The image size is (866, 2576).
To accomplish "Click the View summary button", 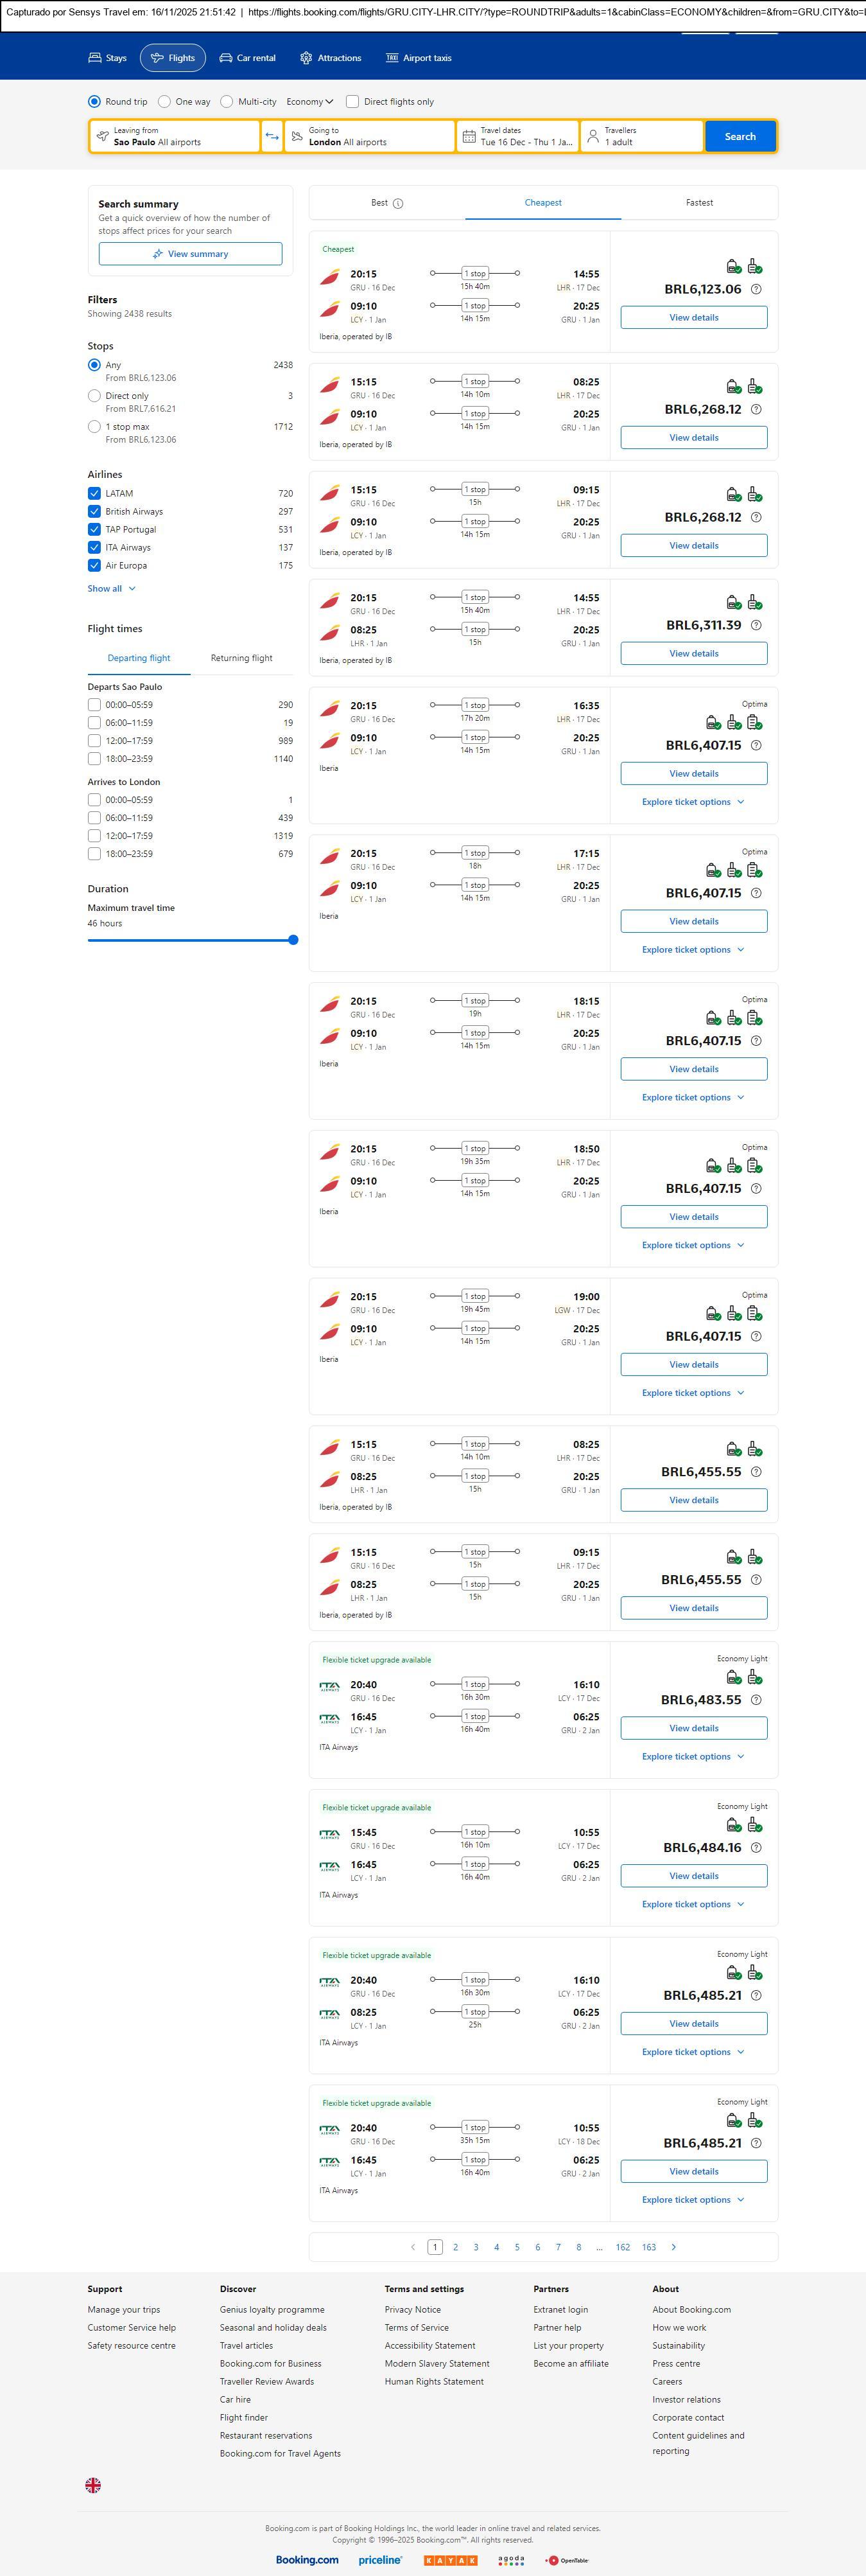I will click(x=190, y=254).
